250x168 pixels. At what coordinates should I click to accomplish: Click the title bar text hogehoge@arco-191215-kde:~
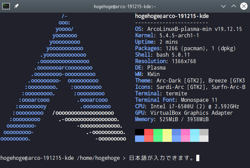(125, 6)
